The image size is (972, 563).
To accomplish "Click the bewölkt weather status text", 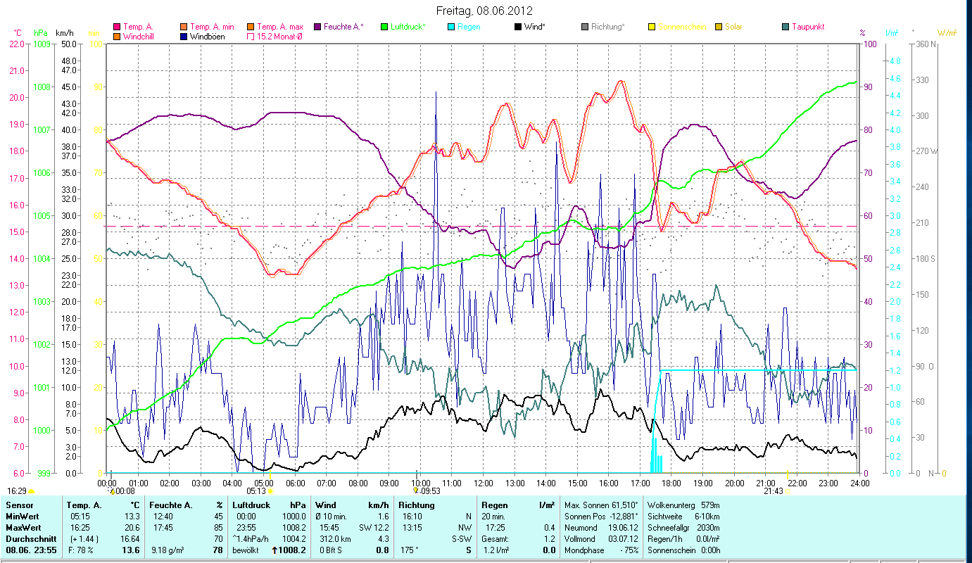I will 246,550.
